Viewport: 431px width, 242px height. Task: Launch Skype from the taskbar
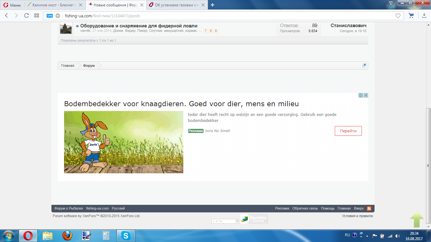pyautogui.click(x=126, y=236)
